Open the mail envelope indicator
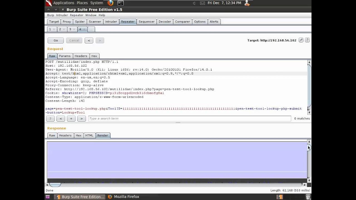This screenshot has width=356, height=200. 202,3
